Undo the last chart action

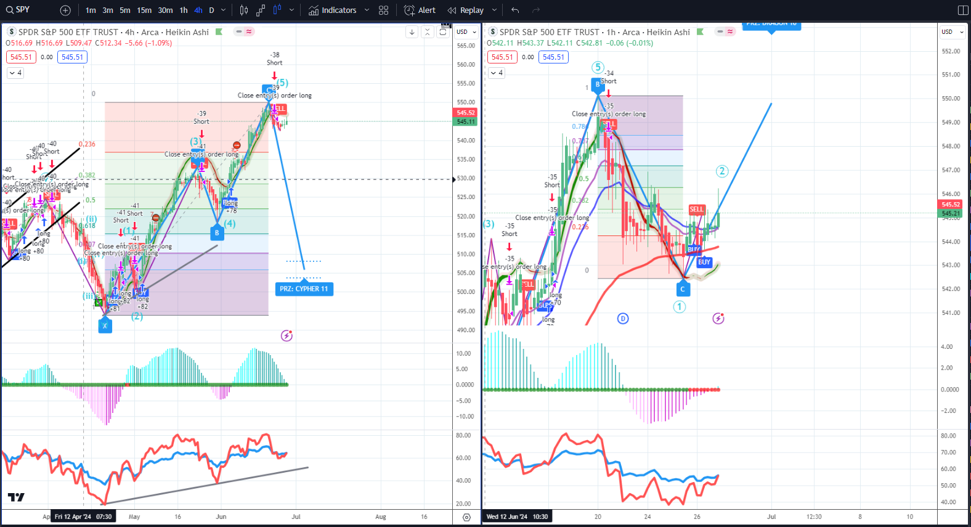(x=515, y=10)
